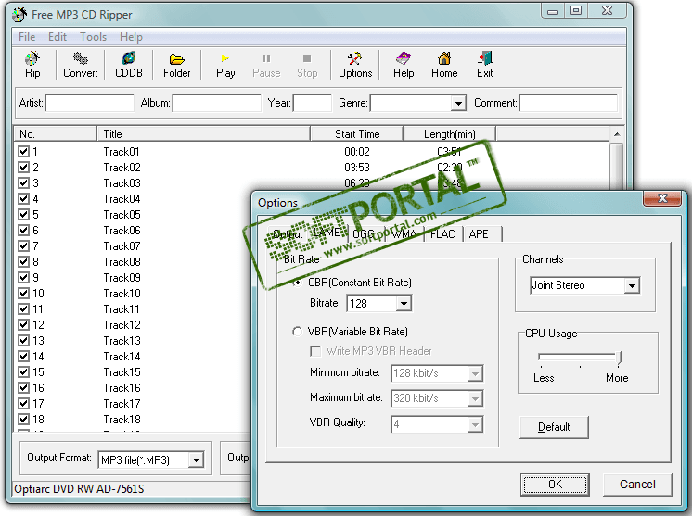Select the Track05 row title
Screen dimensions: 692x516
click(x=122, y=215)
